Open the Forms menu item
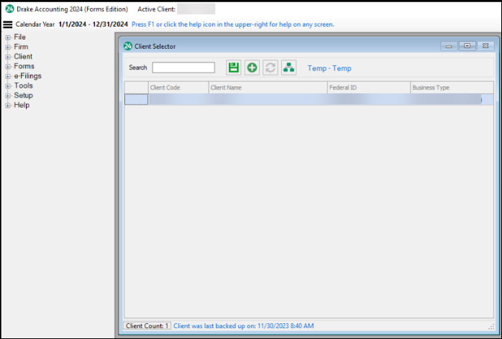The image size is (502, 339). tap(24, 66)
